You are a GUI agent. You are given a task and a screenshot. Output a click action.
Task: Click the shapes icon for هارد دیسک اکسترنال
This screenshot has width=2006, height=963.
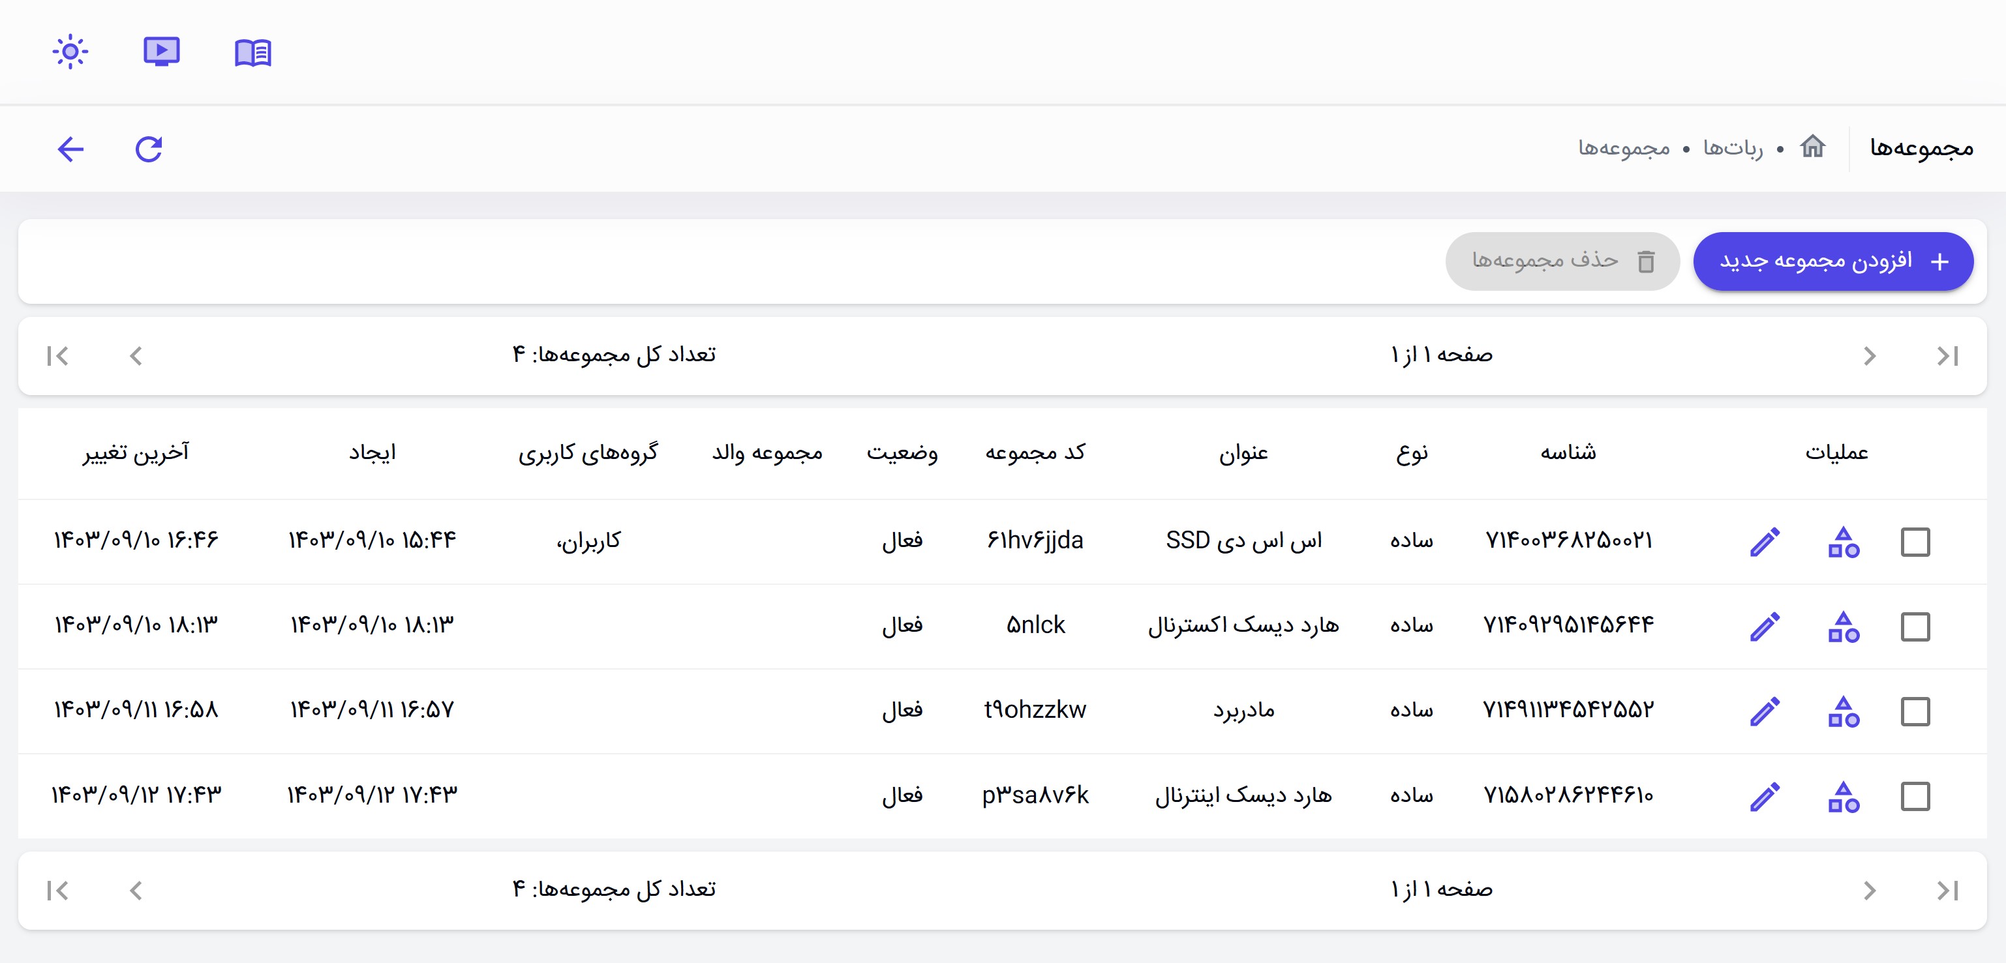coord(1844,627)
